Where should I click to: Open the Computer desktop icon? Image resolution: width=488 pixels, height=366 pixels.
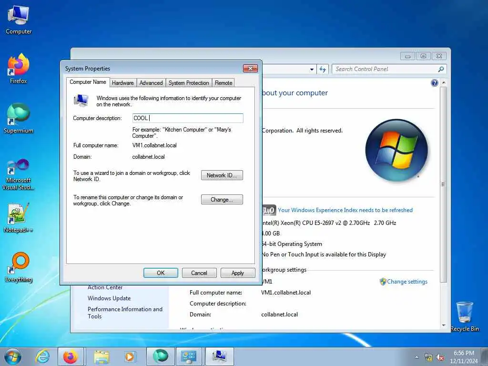19,19
